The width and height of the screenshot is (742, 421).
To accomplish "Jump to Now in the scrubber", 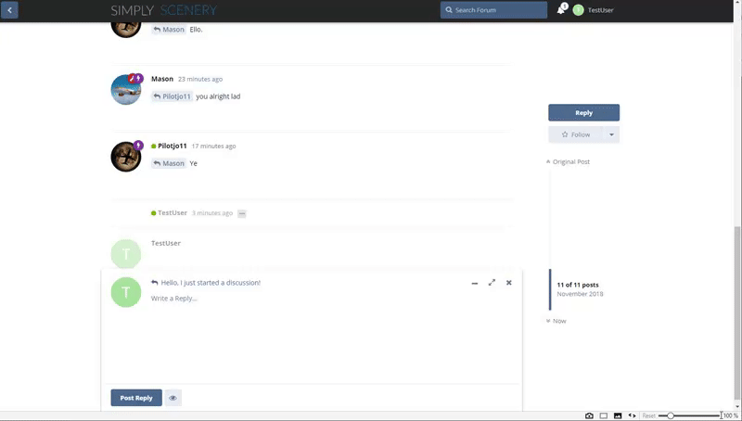I will click(x=556, y=321).
